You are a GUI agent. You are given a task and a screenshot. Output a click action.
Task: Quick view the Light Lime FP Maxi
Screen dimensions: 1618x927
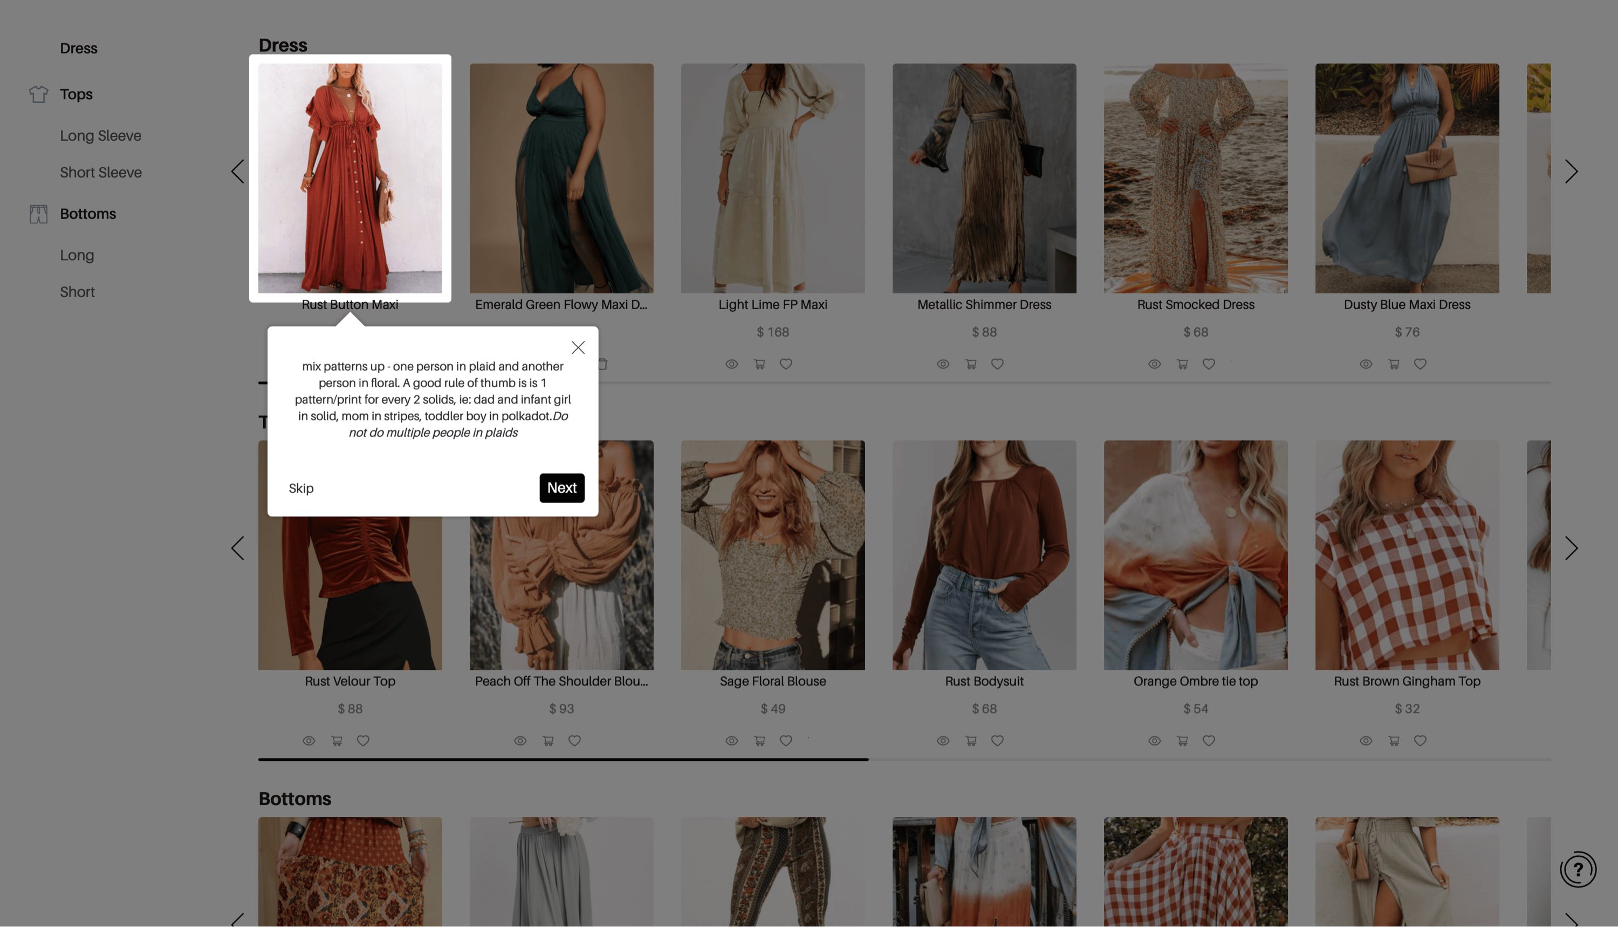[732, 364]
